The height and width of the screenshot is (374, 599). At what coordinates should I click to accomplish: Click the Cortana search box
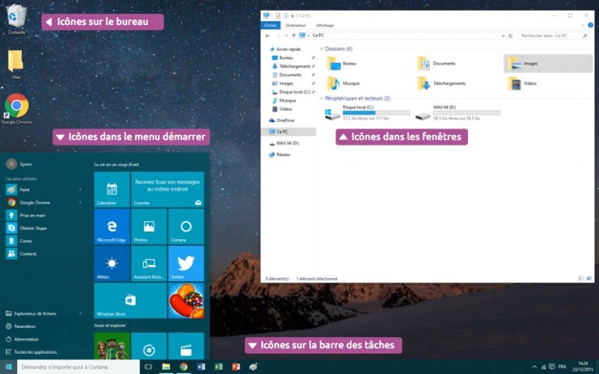pyautogui.click(x=78, y=367)
